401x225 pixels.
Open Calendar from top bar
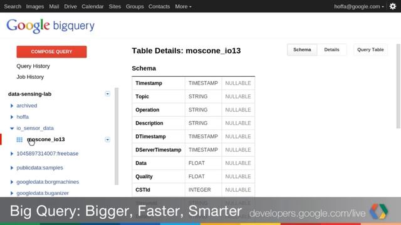93,6
